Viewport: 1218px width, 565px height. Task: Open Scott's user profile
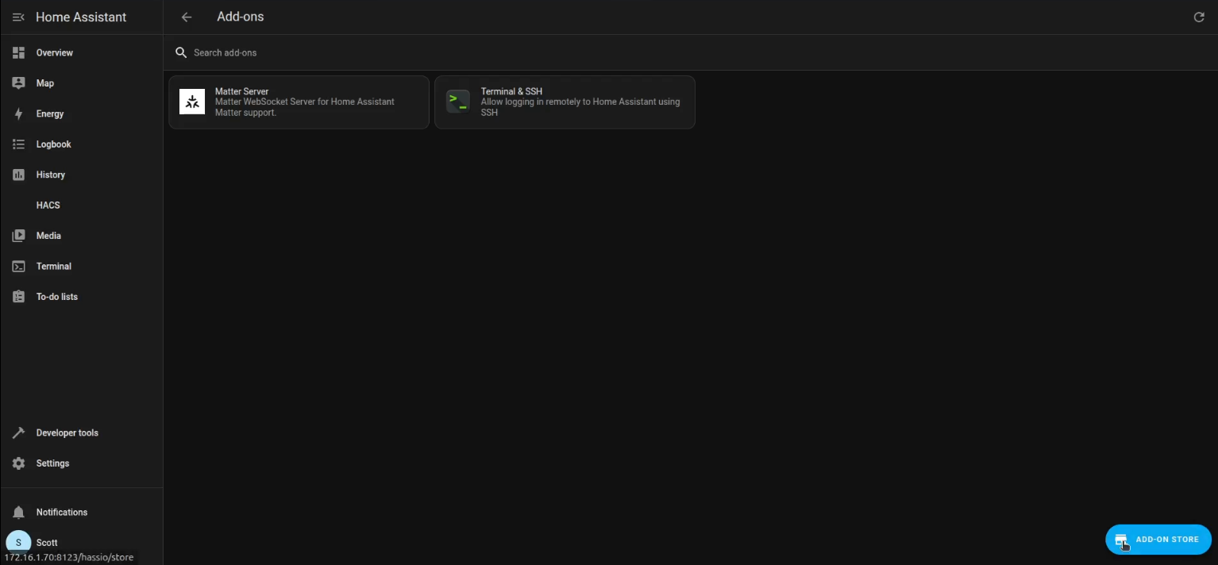tap(82, 542)
